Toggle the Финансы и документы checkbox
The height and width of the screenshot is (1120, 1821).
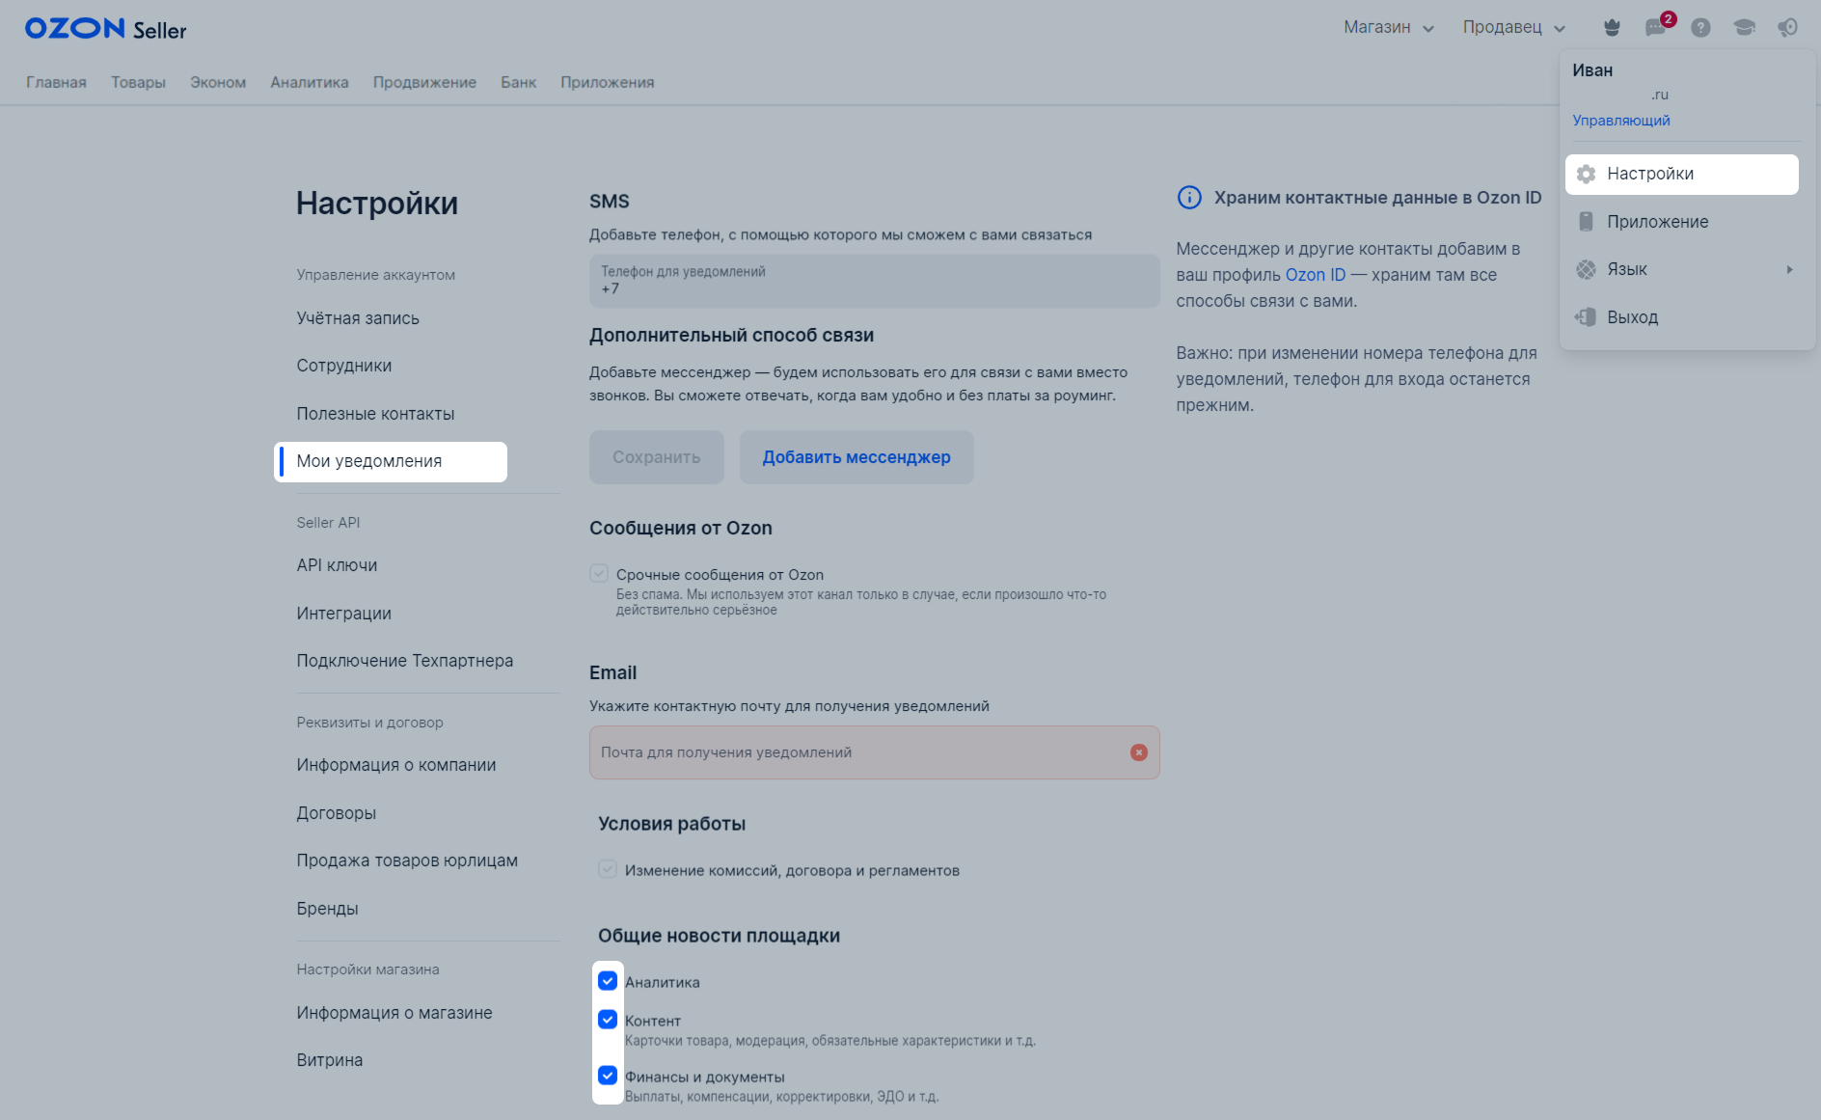(608, 1076)
